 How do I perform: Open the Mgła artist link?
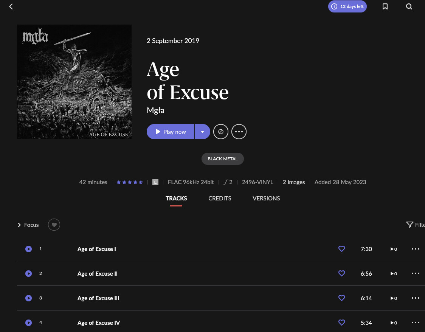point(155,110)
